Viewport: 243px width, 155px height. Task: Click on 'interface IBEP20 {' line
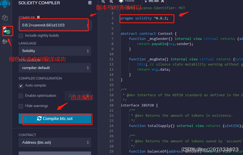coord(139,105)
